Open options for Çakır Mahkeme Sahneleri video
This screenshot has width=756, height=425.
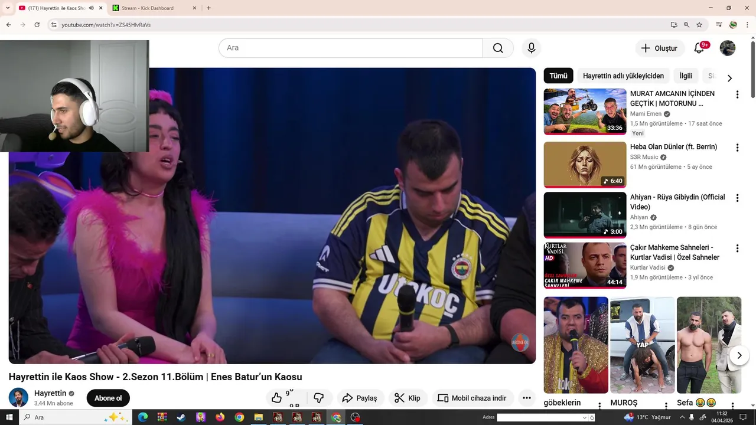tap(737, 249)
